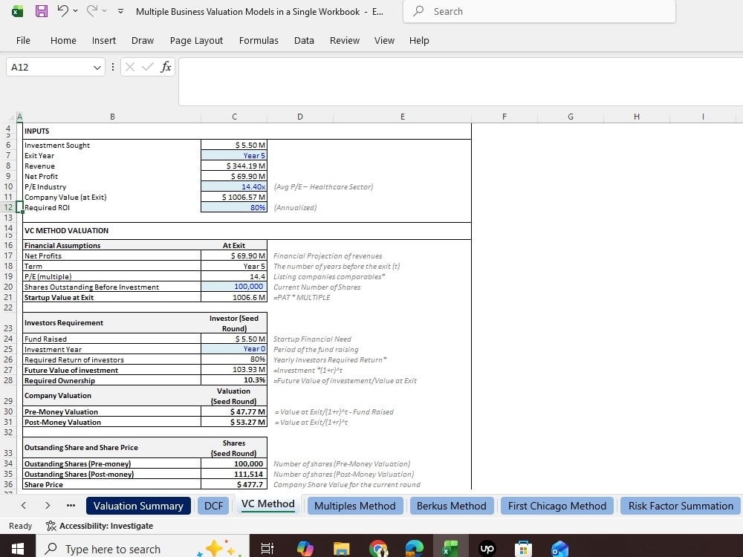Viewport: 743px width, 557px height.
Task: Click the hidden sheets ellipsis button
Action: (71, 505)
